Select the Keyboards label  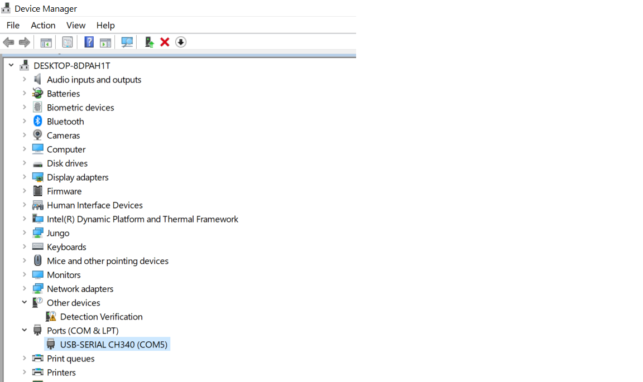tap(66, 246)
